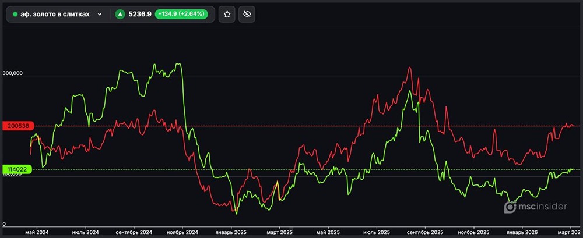Click the green status dot beside instrument name
583x238 pixels.
click(x=15, y=14)
